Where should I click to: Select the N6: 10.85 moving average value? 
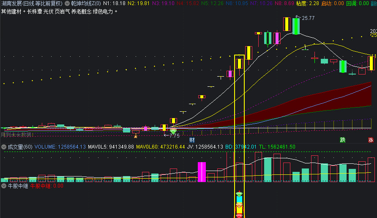coord(237,3)
